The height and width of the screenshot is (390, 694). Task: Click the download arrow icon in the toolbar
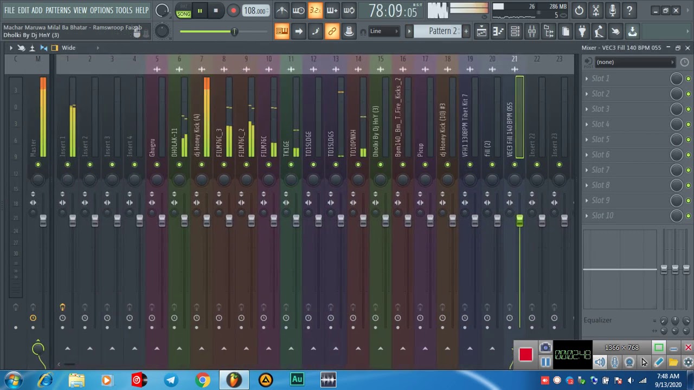point(632,32)
